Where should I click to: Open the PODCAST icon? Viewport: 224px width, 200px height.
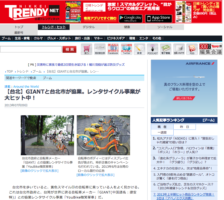153,49
